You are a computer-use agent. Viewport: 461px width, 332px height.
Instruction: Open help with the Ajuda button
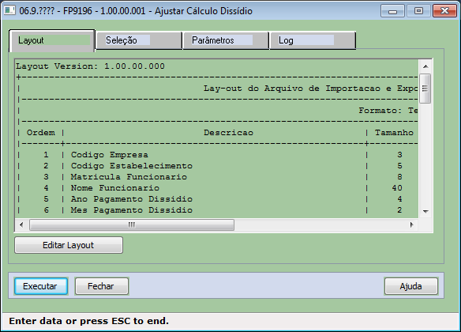pyautogui.click(x=411, y=286)
